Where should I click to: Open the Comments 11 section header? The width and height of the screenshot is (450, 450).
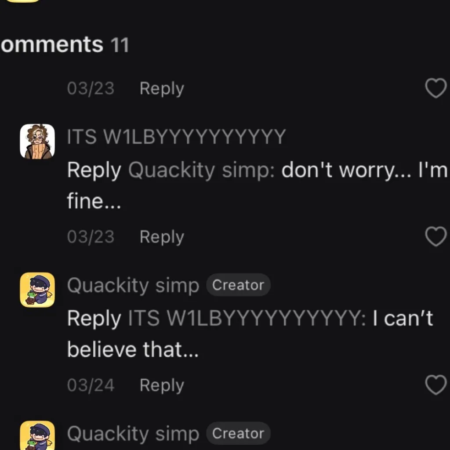click(x=65, y=44)
